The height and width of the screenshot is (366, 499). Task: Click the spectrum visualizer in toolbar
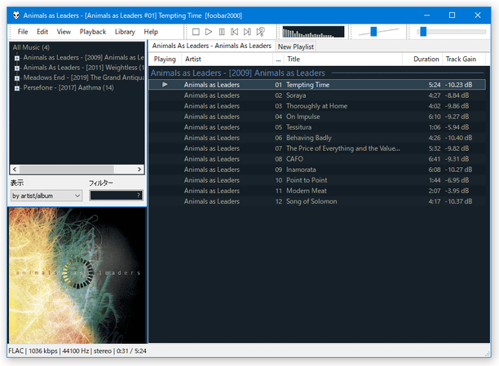(313, 32)
